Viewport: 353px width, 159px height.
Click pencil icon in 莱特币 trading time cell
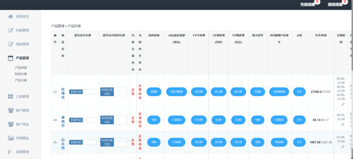point(343,124)
